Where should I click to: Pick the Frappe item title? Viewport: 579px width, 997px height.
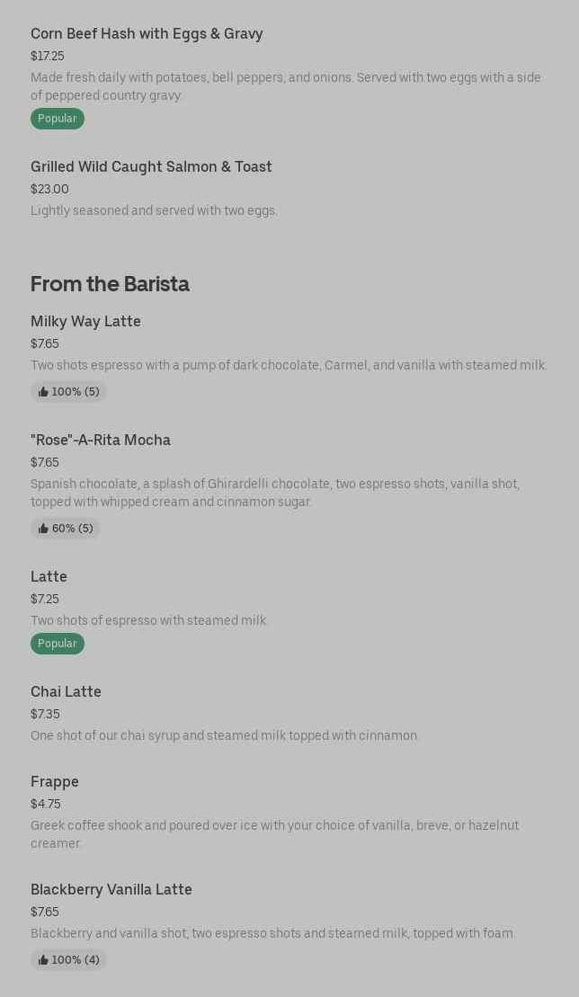pos(55,782)
